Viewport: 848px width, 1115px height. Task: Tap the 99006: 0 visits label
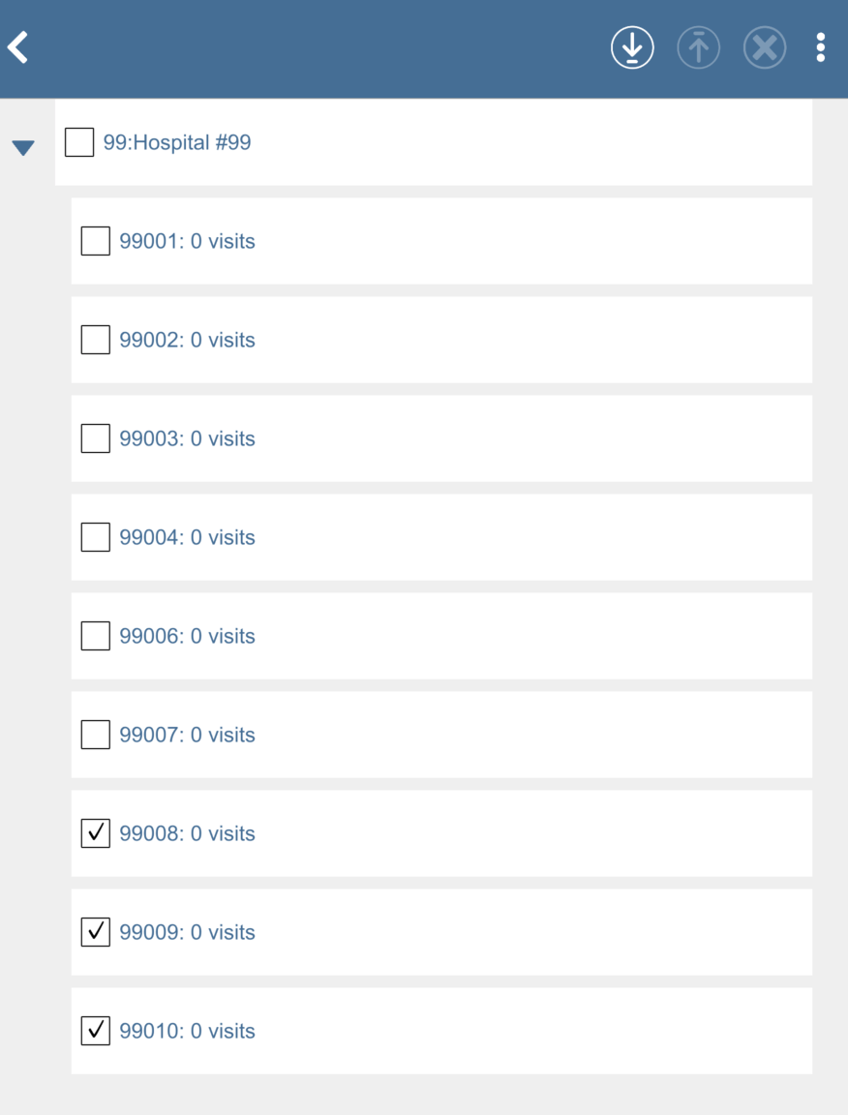[x=187, y=636]
